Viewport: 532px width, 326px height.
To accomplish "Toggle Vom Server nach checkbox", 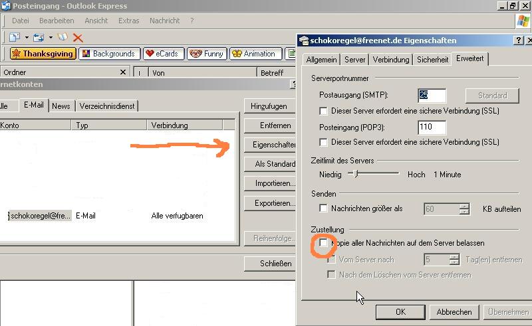I will pyautogui.click(x=331, y=260).
